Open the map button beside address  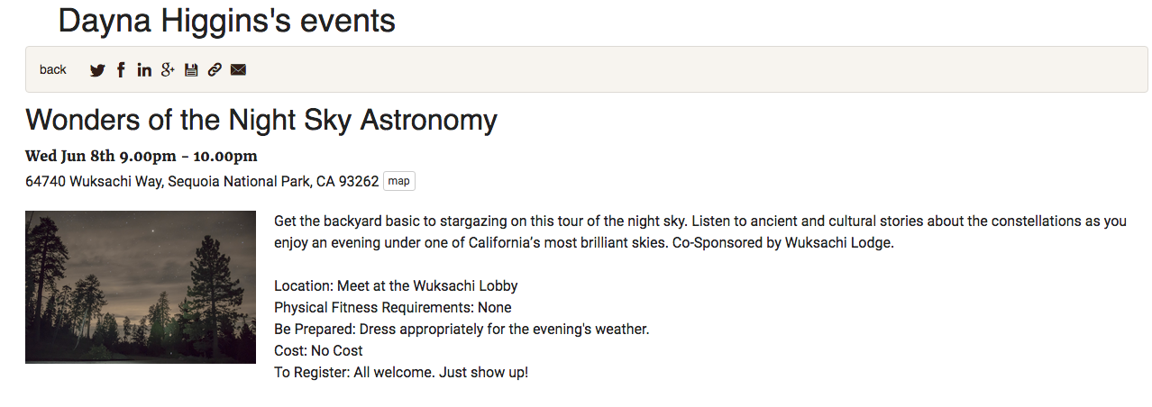(x=399, y=181)
